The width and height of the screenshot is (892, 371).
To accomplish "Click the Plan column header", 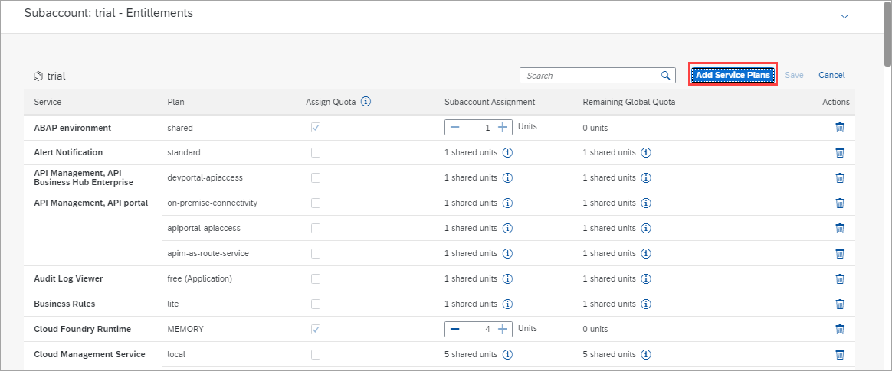I will pyautogui.click(x=175, y=102).
